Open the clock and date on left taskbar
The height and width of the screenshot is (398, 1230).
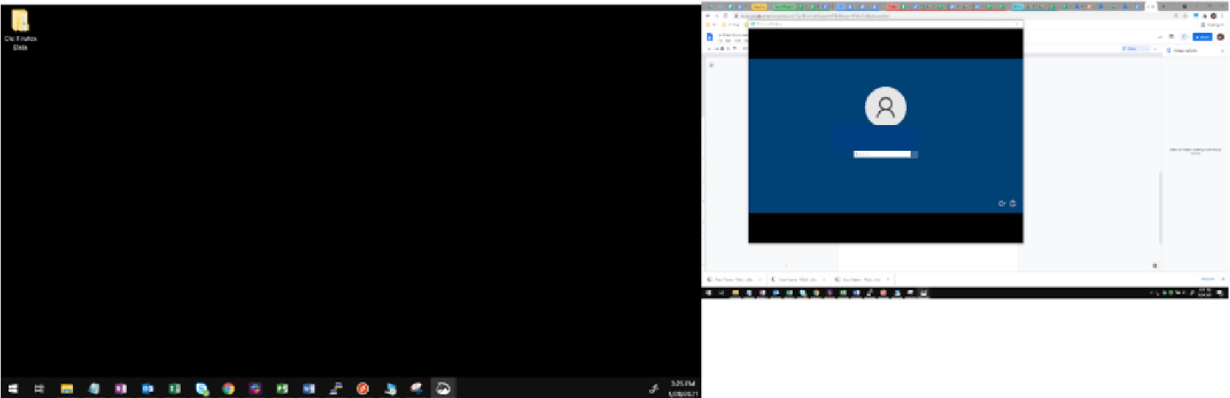click(x=683, y=388)
